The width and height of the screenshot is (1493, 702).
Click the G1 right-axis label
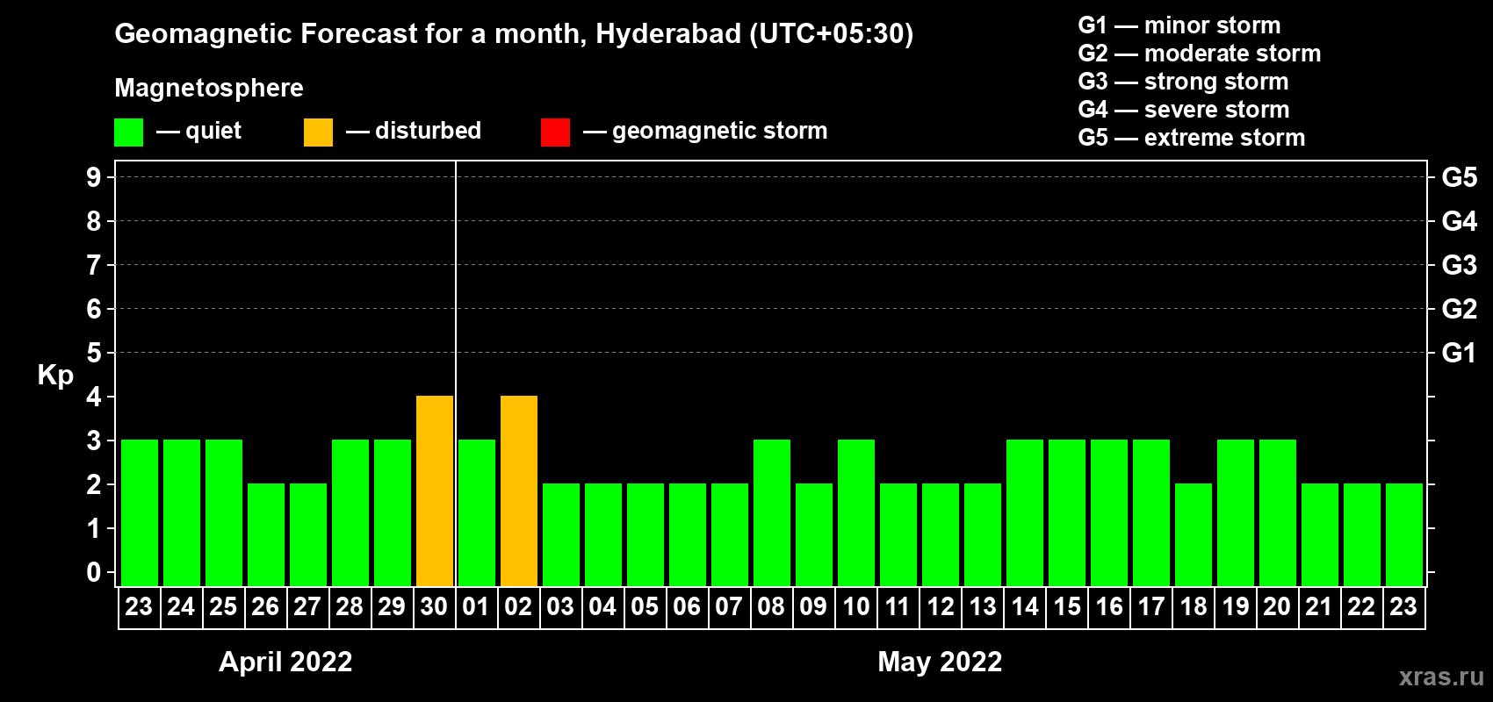[1460, 353]
